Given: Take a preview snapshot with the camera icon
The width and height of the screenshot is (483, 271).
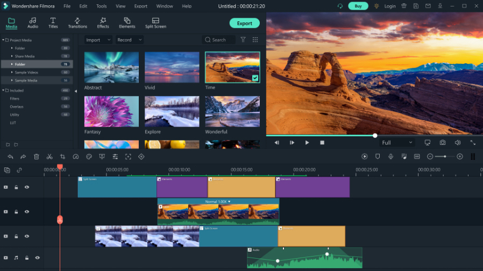Looking at the screenshot, I should [442, 143].
